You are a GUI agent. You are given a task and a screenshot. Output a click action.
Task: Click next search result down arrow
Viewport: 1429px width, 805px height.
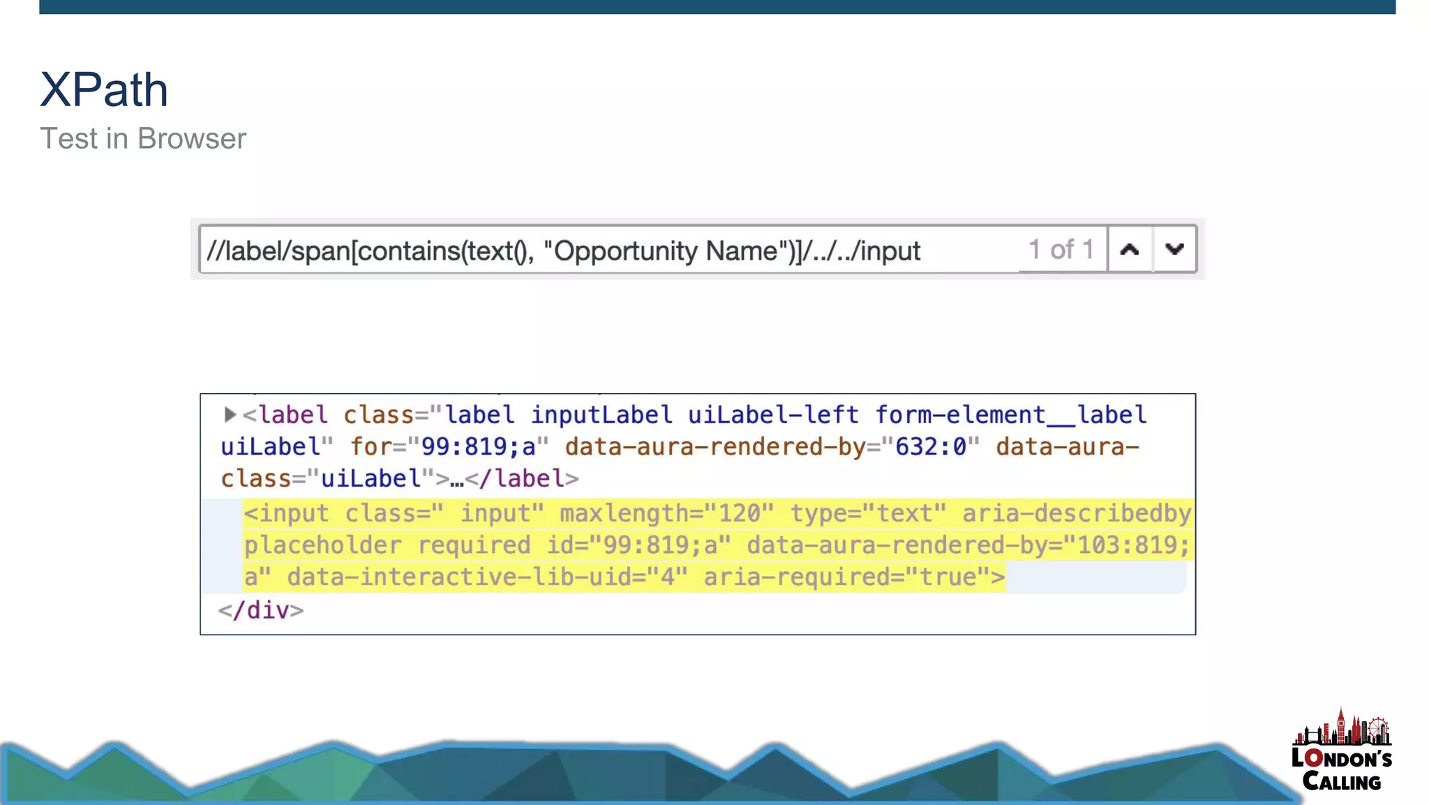1175,249
